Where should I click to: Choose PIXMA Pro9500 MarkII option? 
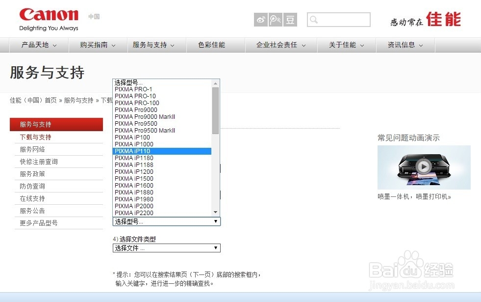[x=162, y=131]
